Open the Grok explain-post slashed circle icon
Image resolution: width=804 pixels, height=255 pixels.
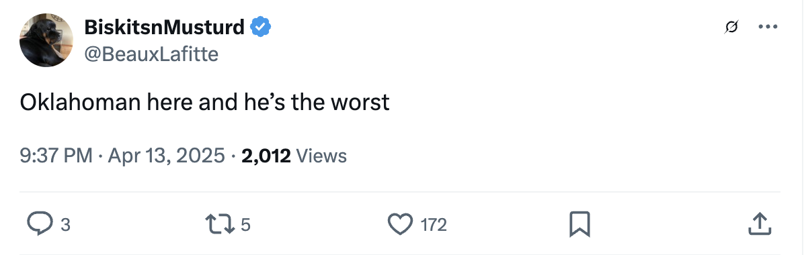[x=731, y=27]
